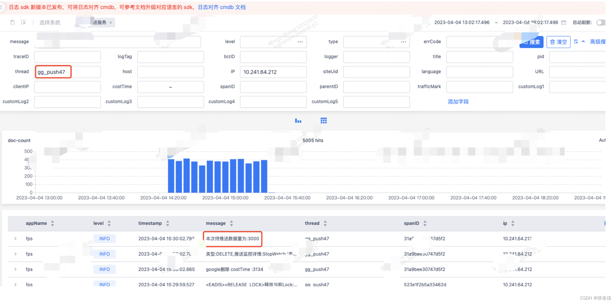Sort table by appName column
The image size is (616, 303).
pyautogui.click(x=53, y=223)
